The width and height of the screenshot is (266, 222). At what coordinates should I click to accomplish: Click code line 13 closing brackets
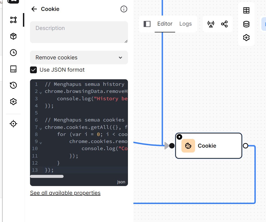49,170
